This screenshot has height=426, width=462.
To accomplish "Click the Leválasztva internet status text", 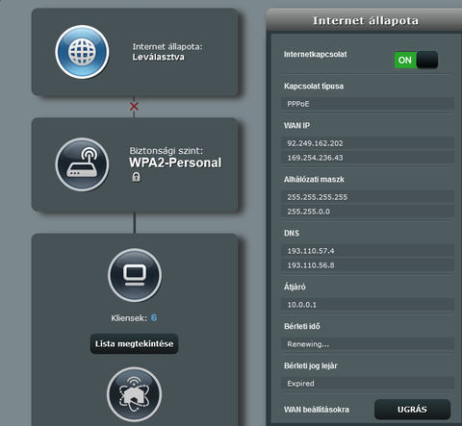I will point(159,57).
